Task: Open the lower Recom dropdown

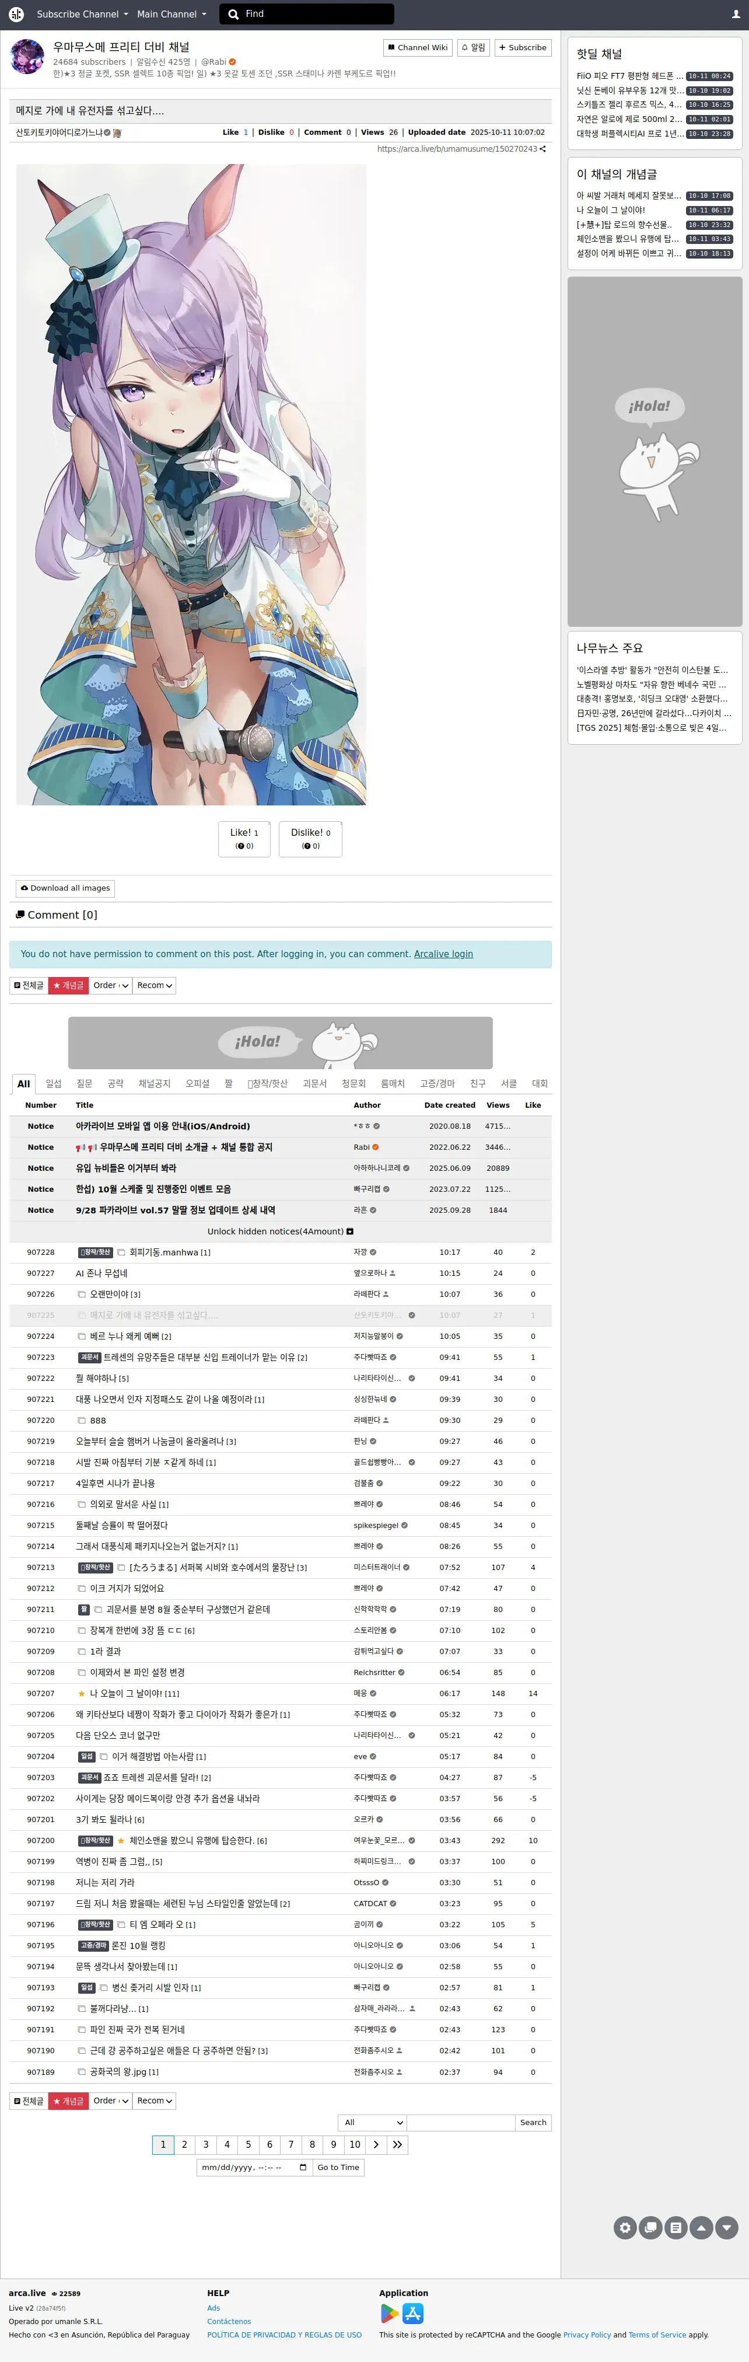Action: coord(154,2101)
